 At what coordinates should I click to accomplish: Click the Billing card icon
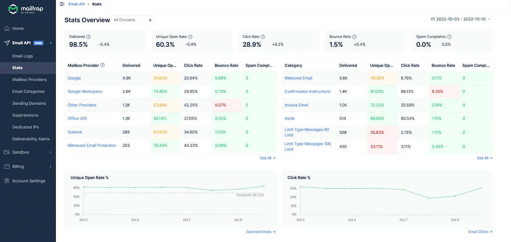[x=7, y=166]
